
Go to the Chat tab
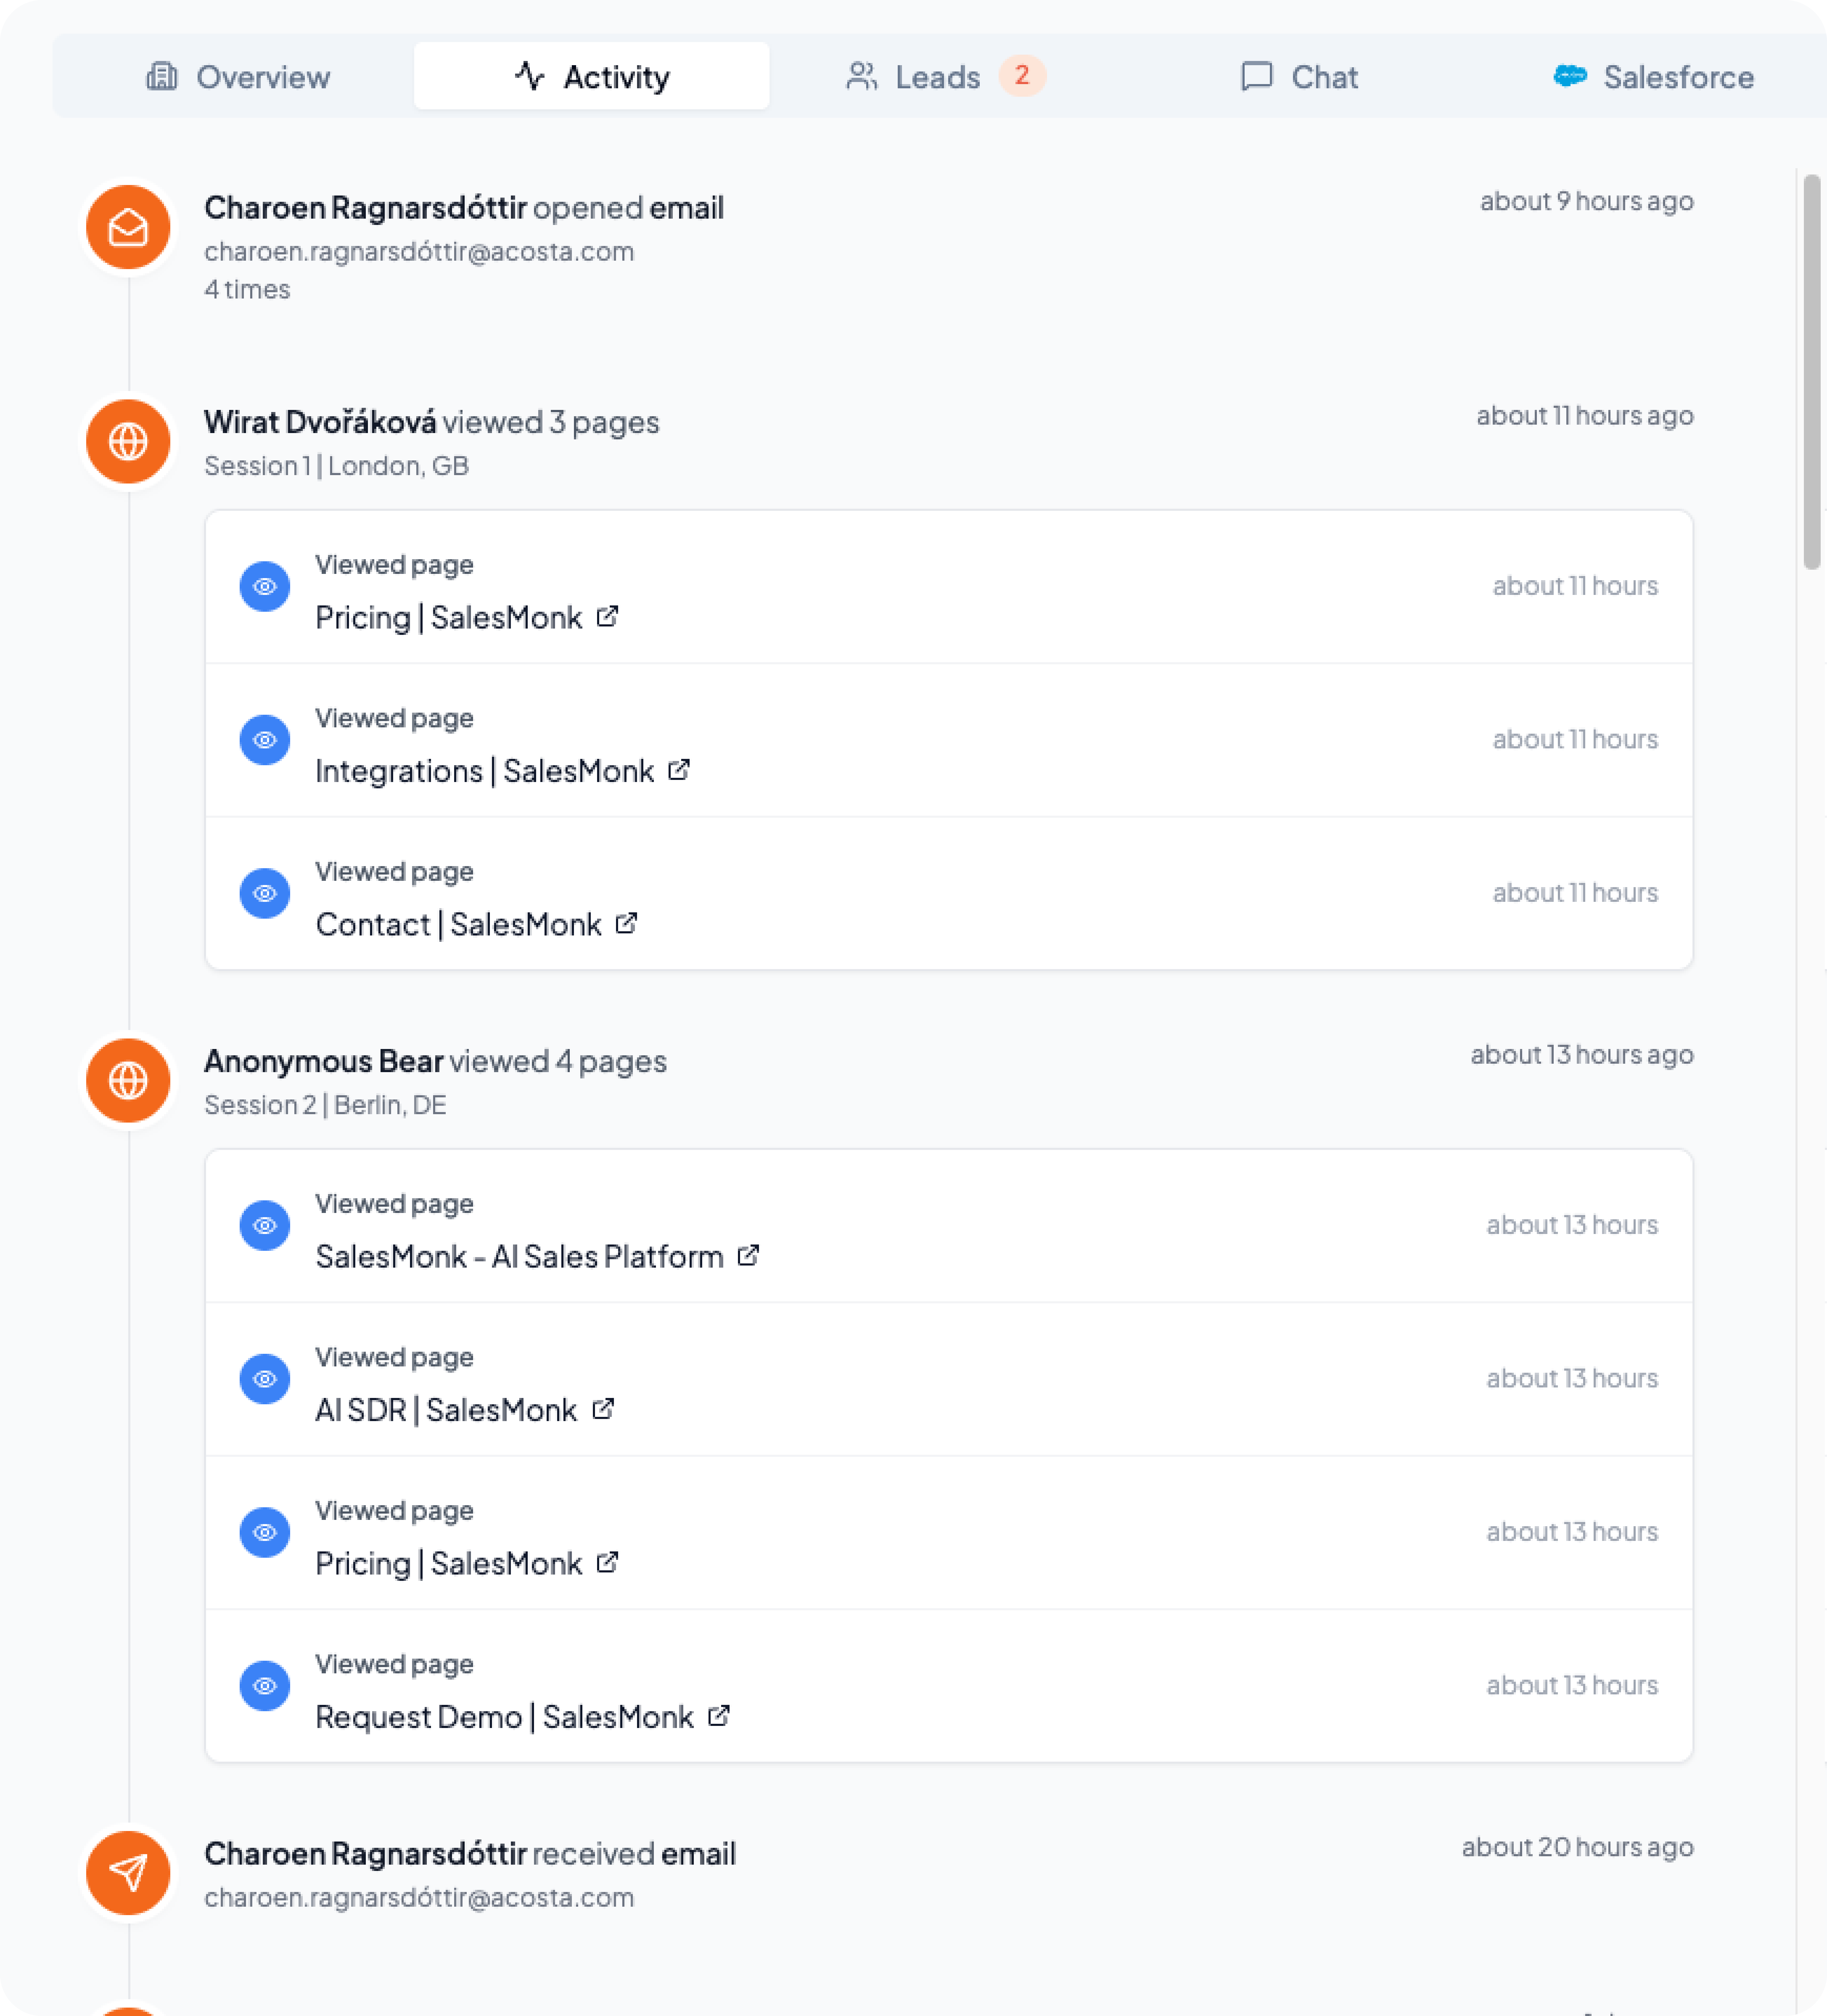pos(1299,77)
